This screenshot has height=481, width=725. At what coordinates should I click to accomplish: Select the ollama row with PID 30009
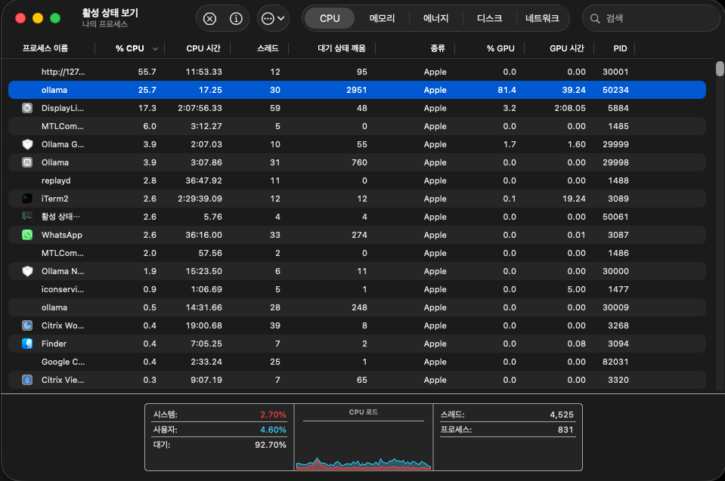pyautogui.click(x=357, y=307)
